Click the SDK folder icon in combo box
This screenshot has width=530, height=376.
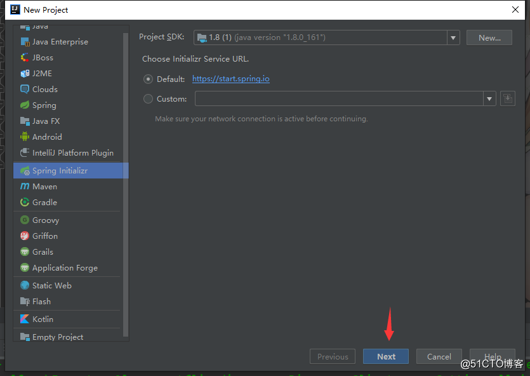click(x=202, y=37)
